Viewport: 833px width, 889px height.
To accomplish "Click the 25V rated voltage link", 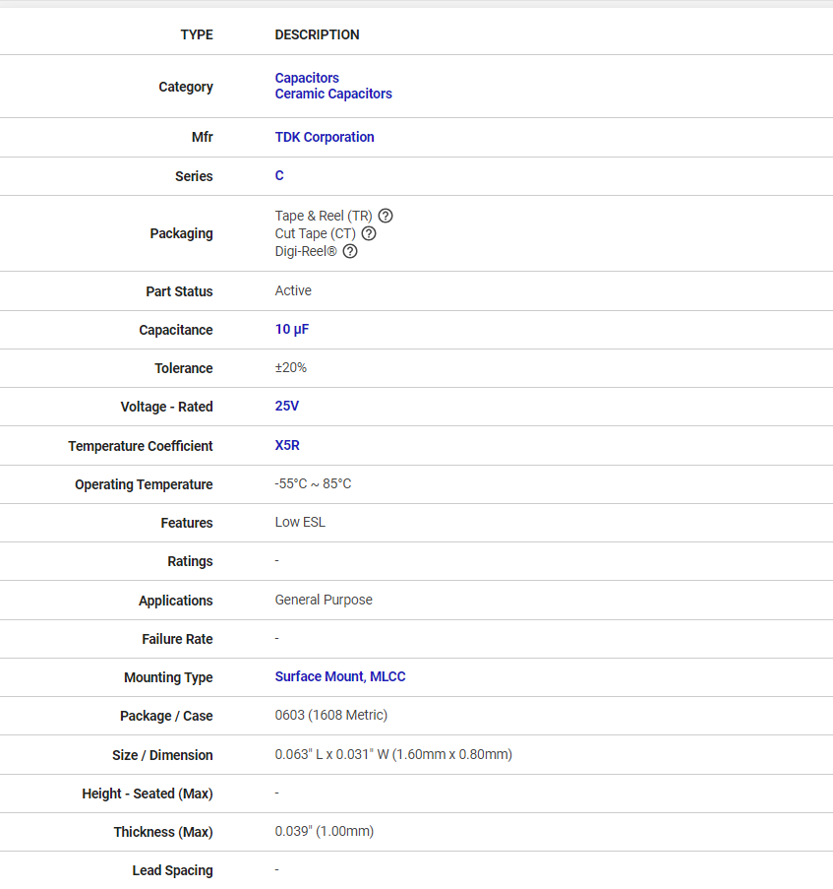I will click(288, 406).
